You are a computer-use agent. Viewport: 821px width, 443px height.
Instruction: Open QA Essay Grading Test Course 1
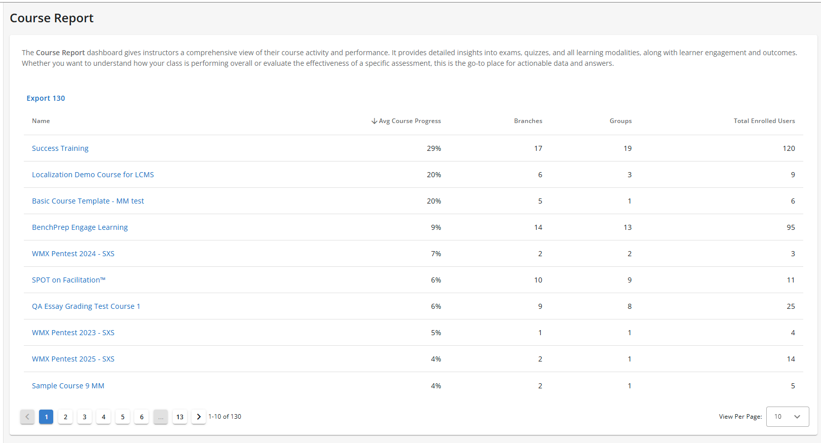click(x=86, y=306)
